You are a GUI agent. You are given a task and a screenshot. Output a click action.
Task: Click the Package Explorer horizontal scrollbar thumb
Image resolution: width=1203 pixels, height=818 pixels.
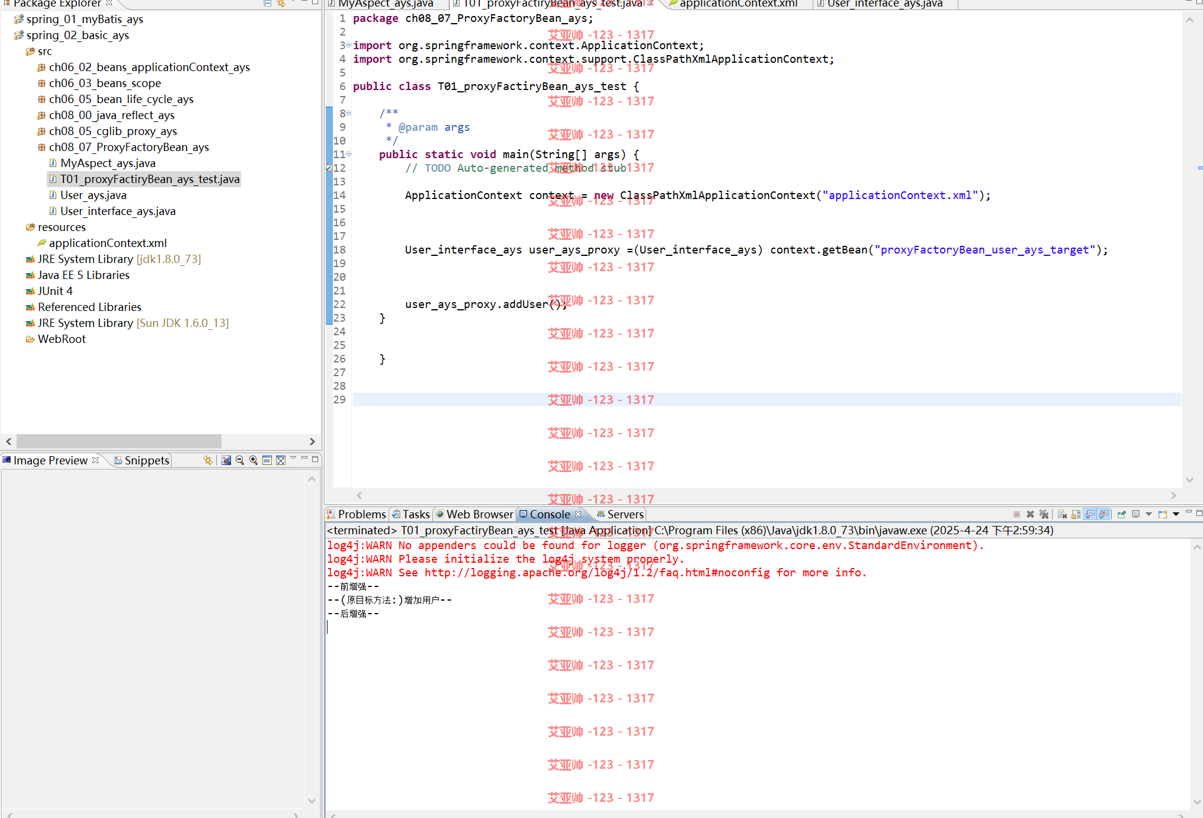coord(118,441)
